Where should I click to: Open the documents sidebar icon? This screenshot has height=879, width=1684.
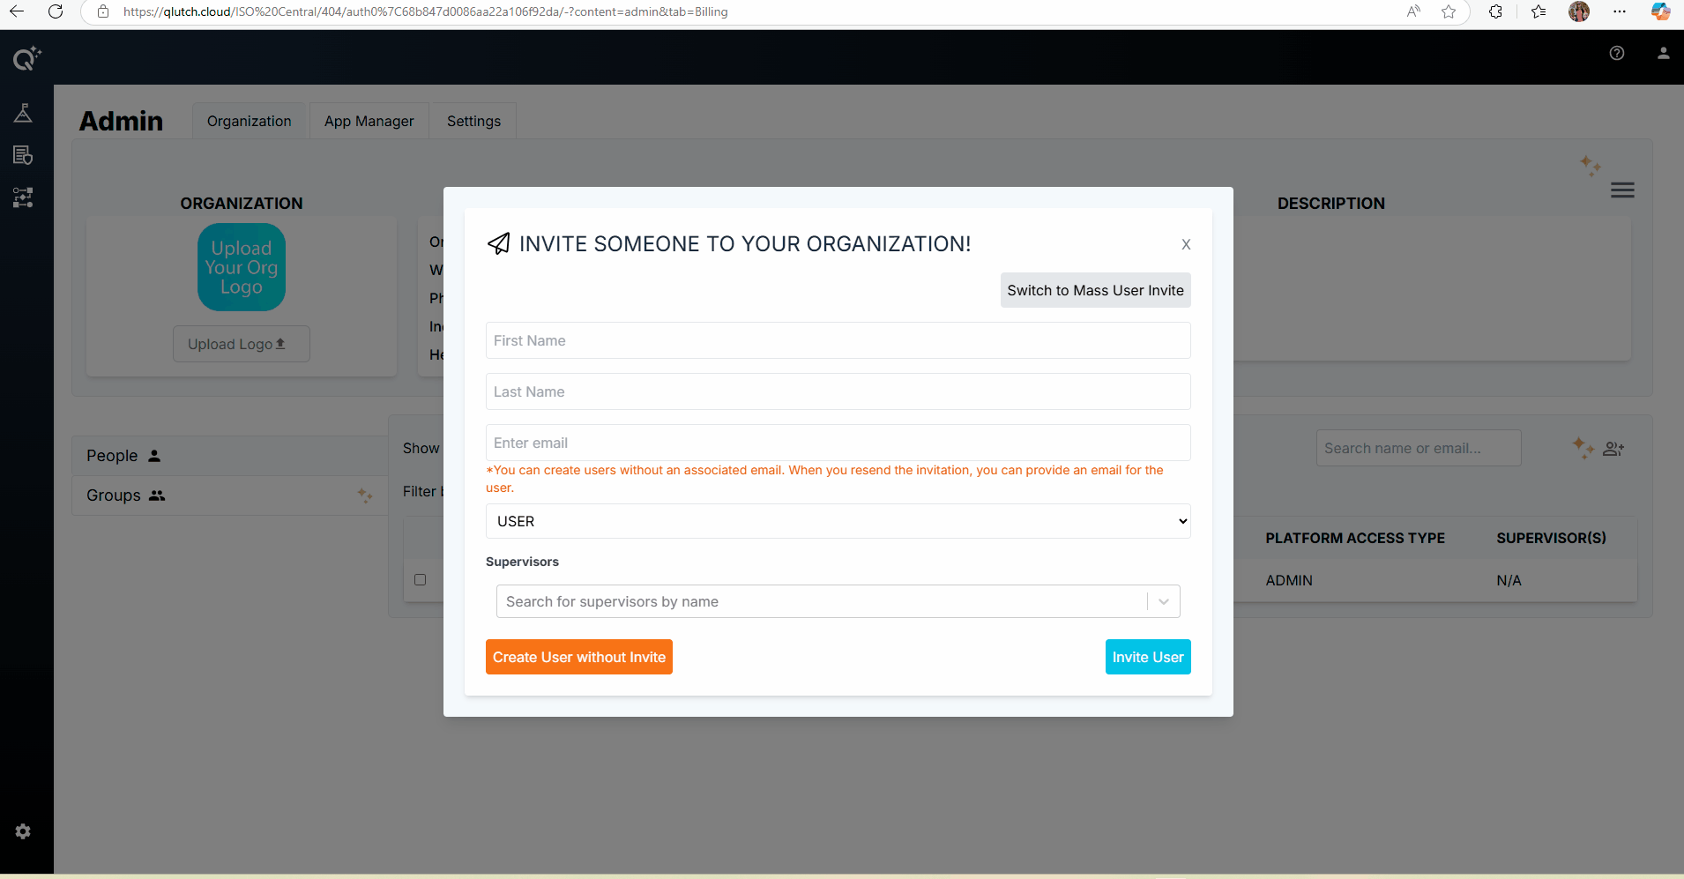tap(23, 155)
